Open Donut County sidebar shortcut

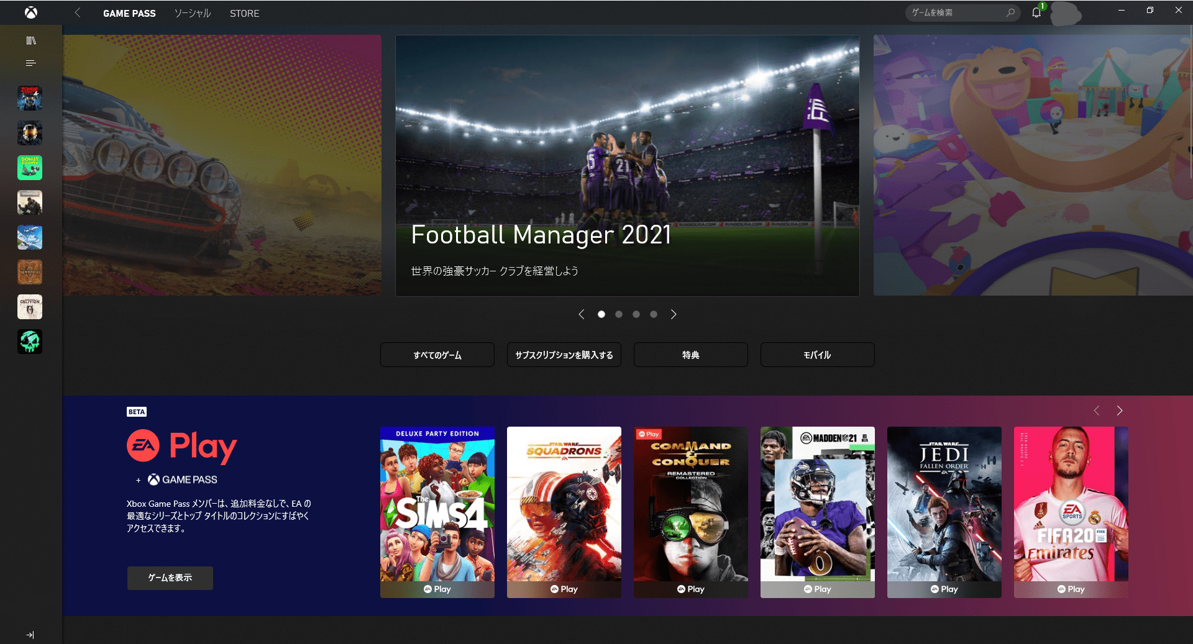coord(30,168)
